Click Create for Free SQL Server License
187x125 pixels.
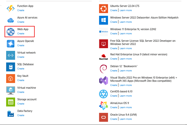[114, 48]
